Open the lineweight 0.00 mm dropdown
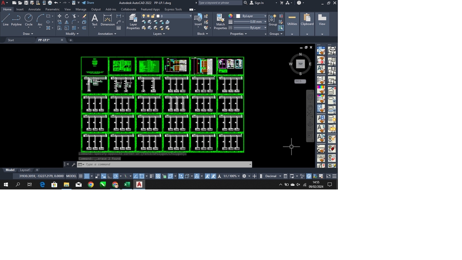The height and width of the screenshot is (260, 462). click(x=250, y=22)
